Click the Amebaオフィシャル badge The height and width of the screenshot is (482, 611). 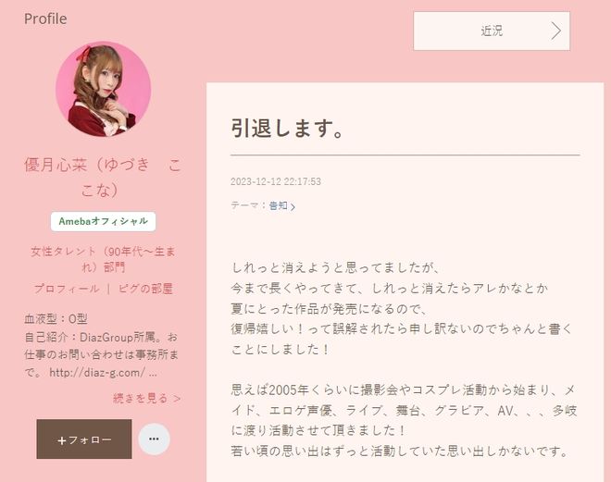coord(104,221)
